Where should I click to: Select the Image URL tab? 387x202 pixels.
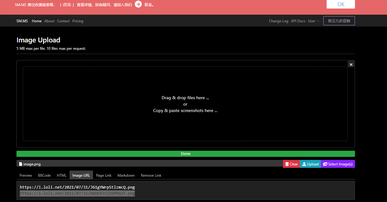(81, 175)
